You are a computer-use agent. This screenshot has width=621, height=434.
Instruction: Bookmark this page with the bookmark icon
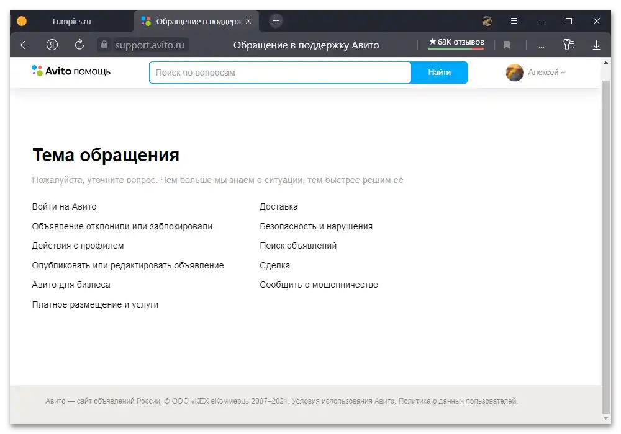coord(507,45)
